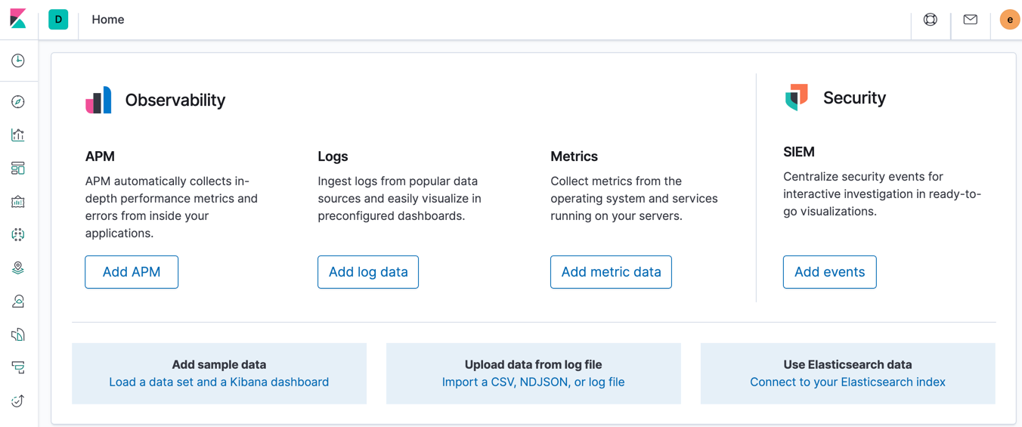Click Add events under SIEM
The image size is (1022, 427).
pos(829,272)
